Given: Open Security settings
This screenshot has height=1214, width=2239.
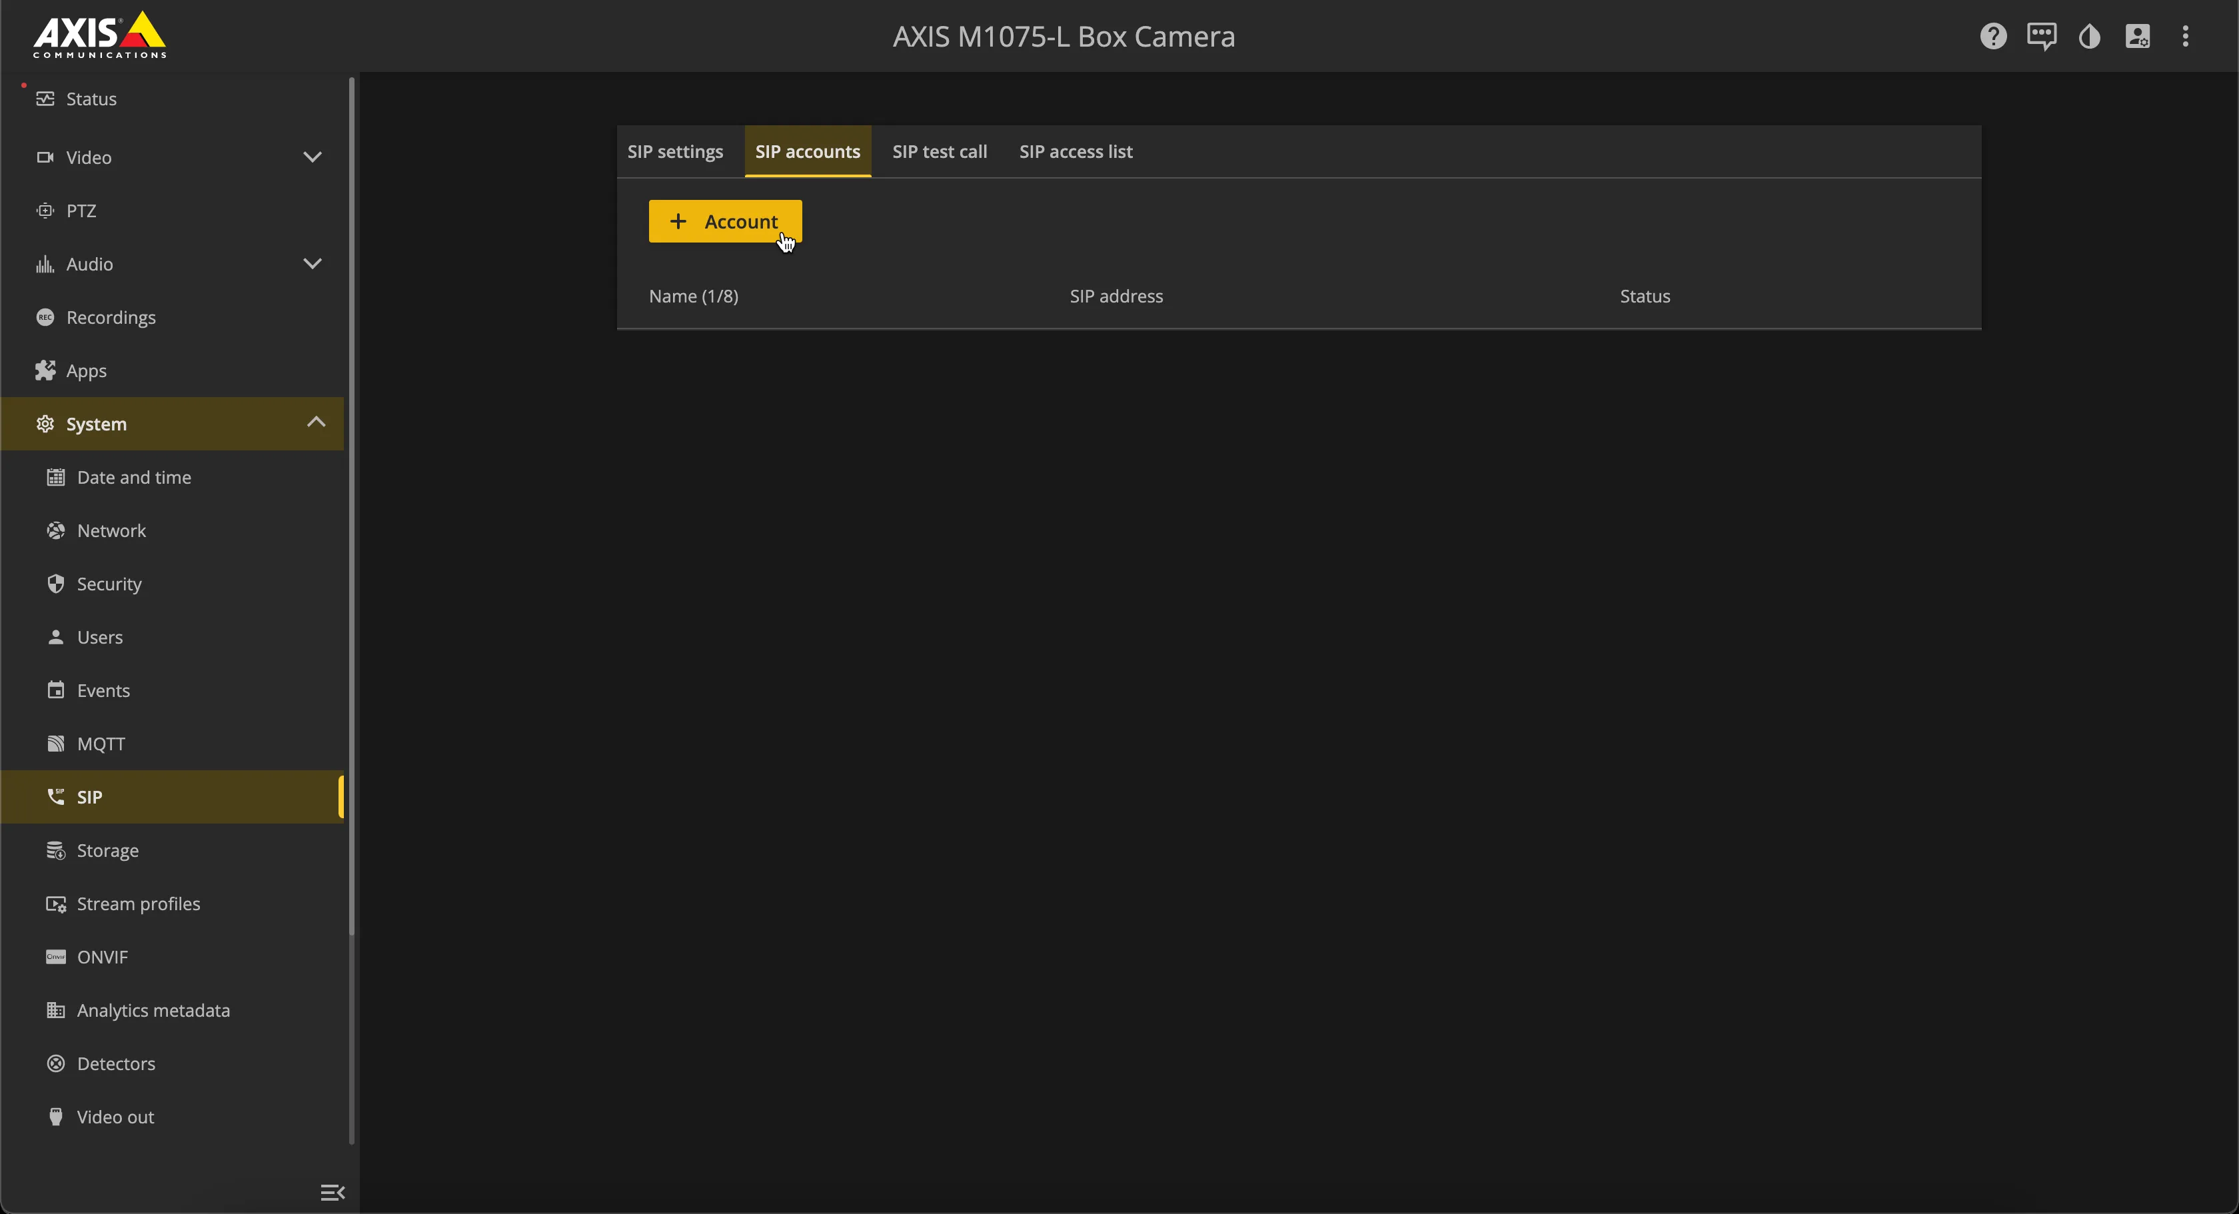Looking at the screenshot, I should point(172,584).
